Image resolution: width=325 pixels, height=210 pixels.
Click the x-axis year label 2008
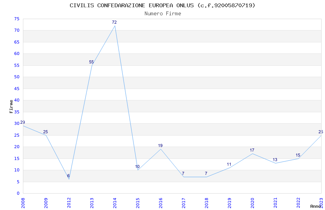click(x=23, y=203)
